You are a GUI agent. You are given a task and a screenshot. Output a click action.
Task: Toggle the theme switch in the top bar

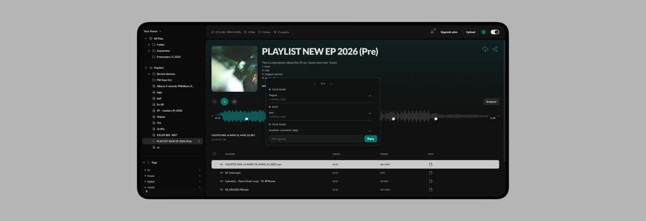tap(495, 32)
